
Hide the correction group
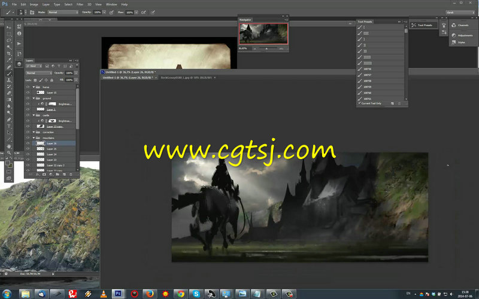[x=28, y=132]
